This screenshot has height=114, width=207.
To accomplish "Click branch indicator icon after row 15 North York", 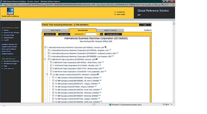I will click(101, 90).
